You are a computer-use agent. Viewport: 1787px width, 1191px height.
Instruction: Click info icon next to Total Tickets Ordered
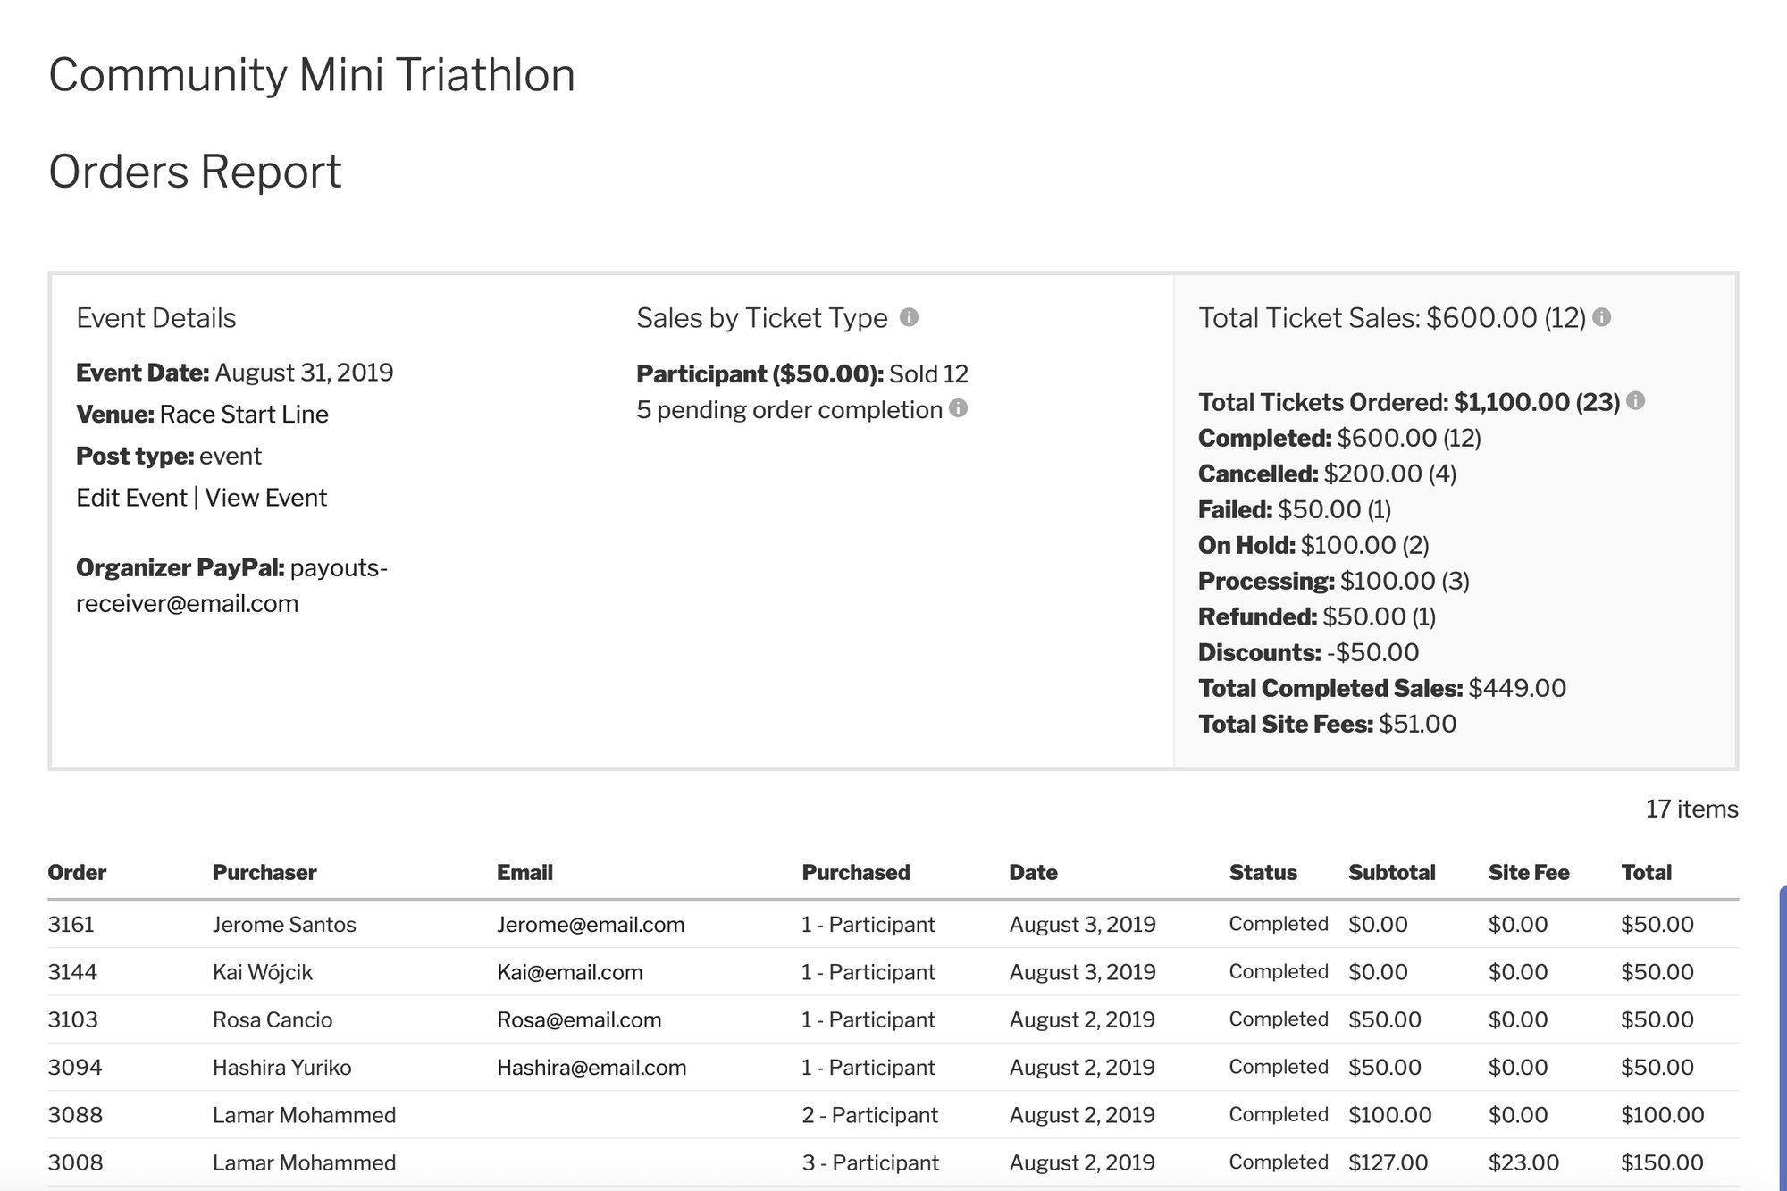click(1635, 401)
